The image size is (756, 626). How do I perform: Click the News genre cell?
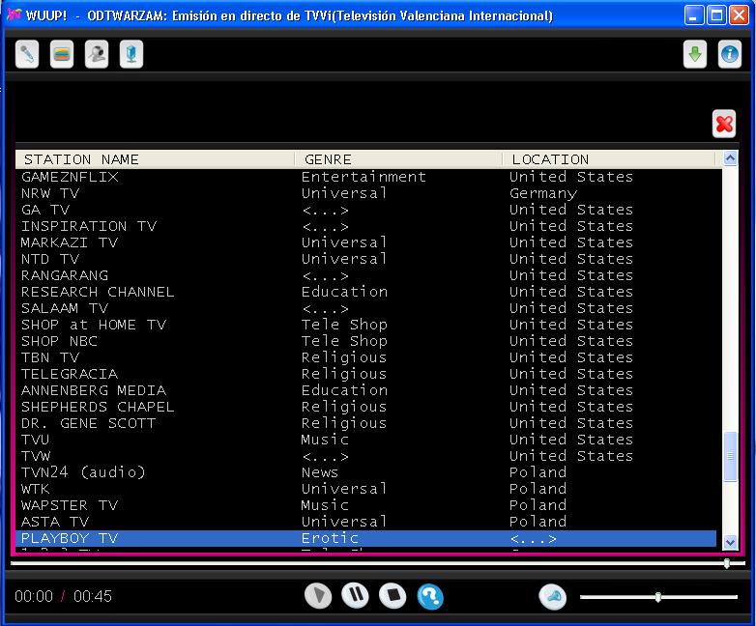320,472
